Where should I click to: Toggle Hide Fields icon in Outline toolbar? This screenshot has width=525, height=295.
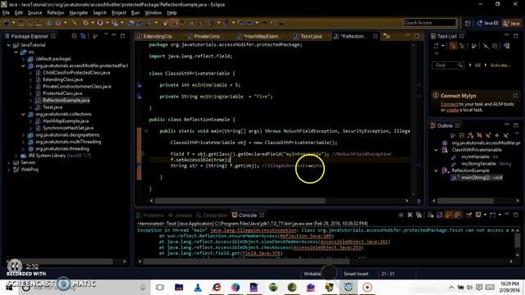[479, 135]
